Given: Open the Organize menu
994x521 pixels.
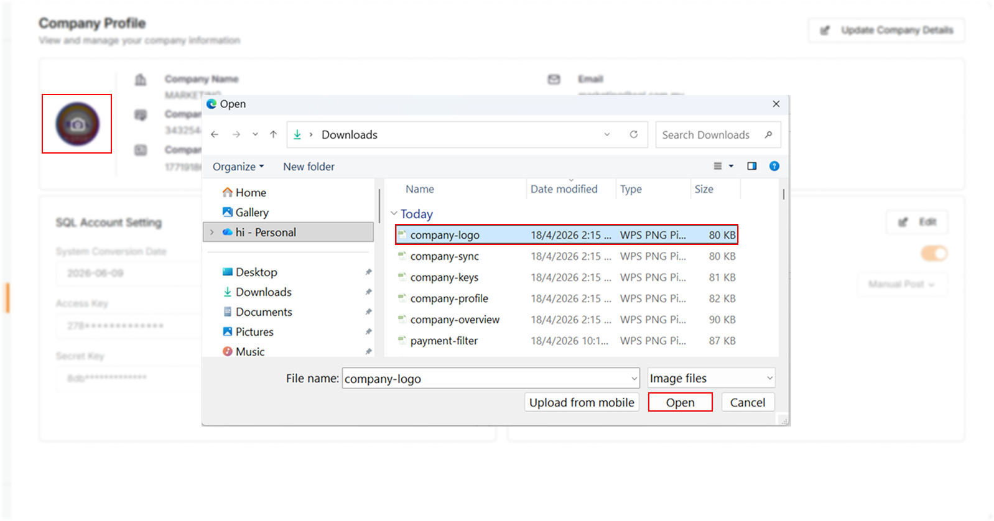Looking at the screenshot, I should pos(238,167).
